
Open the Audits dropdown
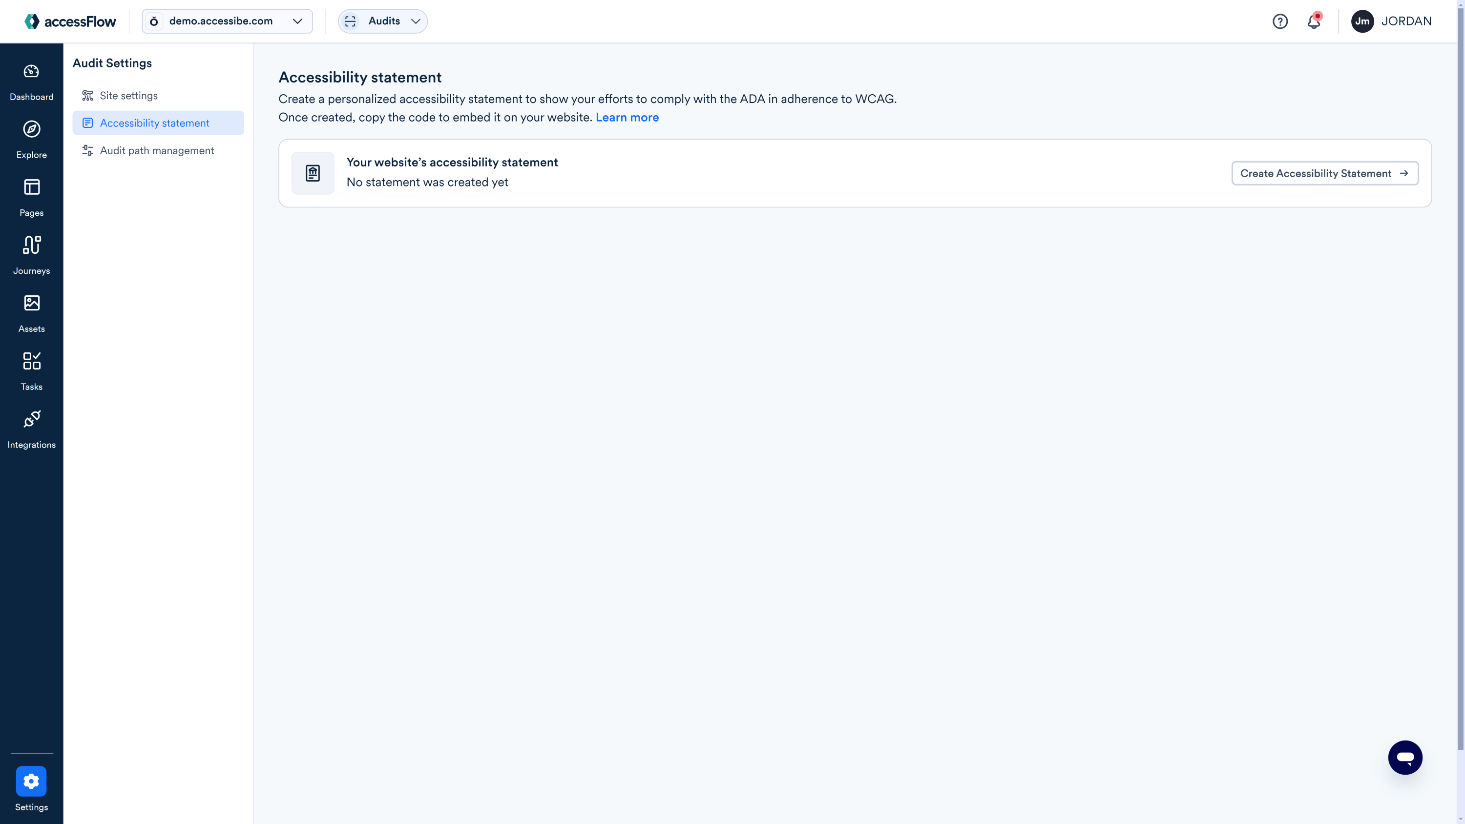tap(382, 21)
